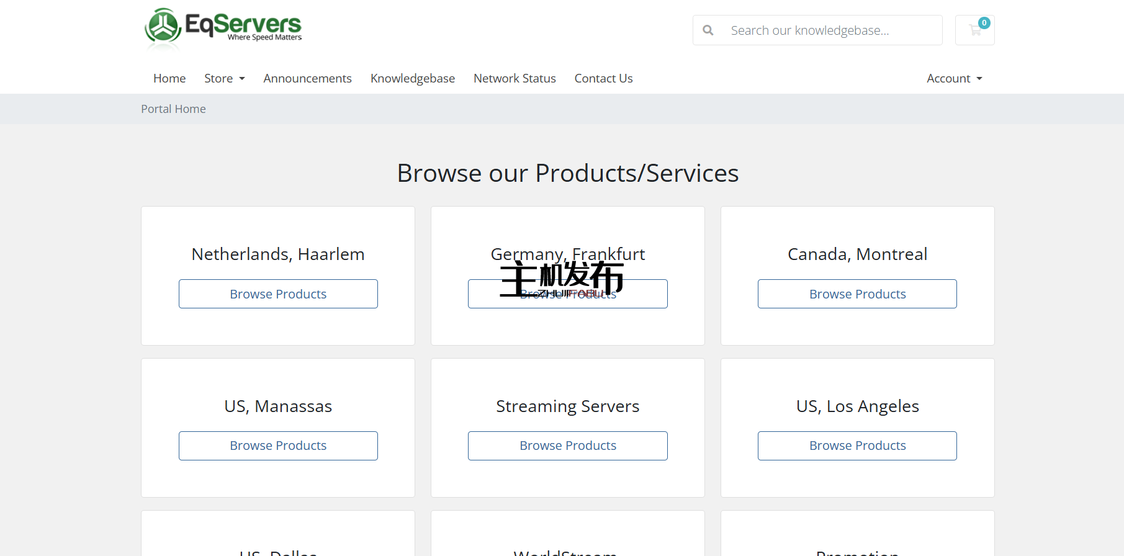
Task: Navigate to Knowledgebase
Action: [x=412, y=78]
